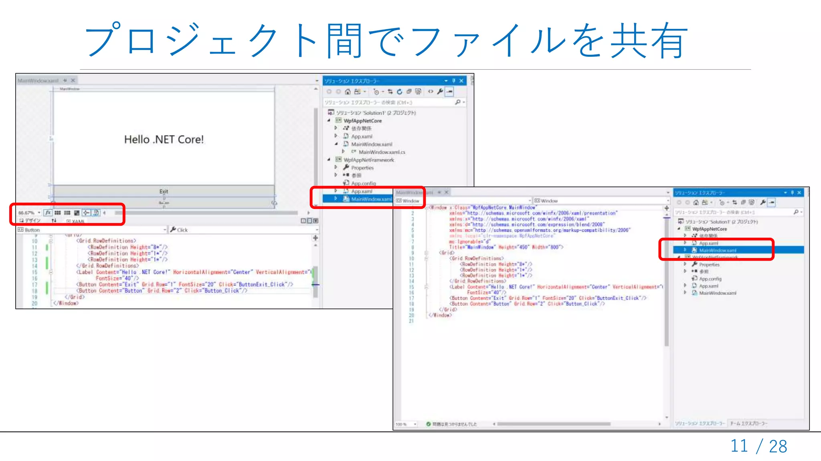The image size is (821, 461).
Task: Toggle Show snap grid in designer toolbar
Action: pos(58,213)
